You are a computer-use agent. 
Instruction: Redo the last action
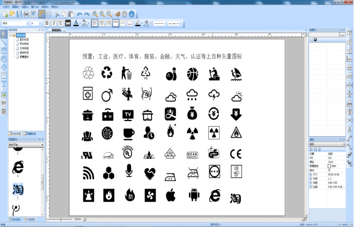[87, 14]
